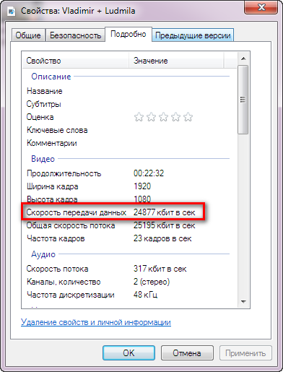Screen dimensions: 283x372
Task: Click the 48 кГц value
Action: (145, 295)
